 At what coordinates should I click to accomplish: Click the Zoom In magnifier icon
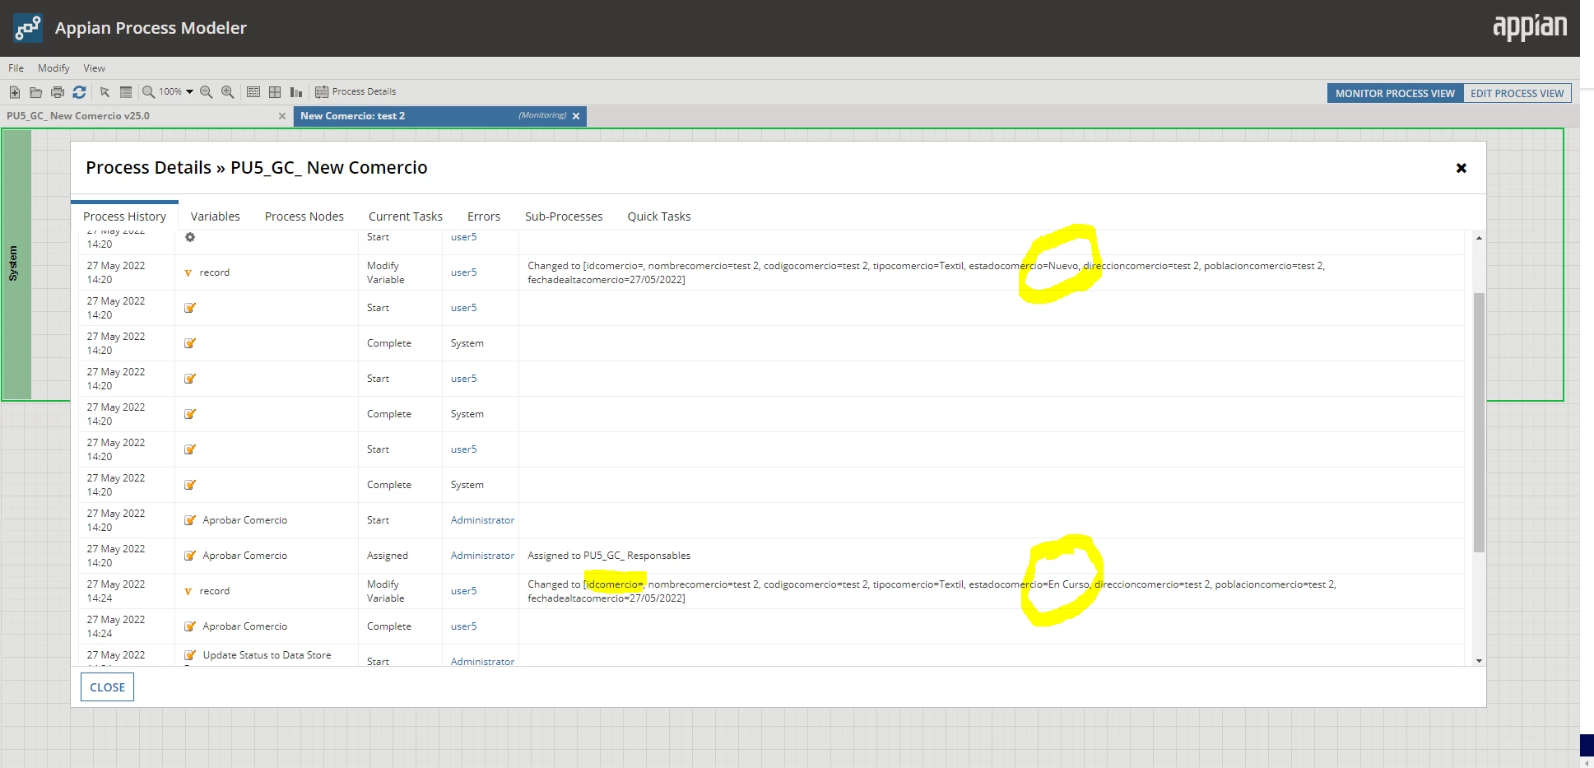(228, 92)
